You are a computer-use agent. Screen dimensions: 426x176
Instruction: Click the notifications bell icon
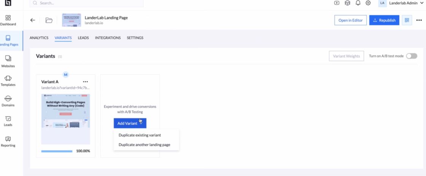(x=358, y=3)
